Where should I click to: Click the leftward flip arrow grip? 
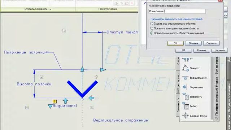91,98
